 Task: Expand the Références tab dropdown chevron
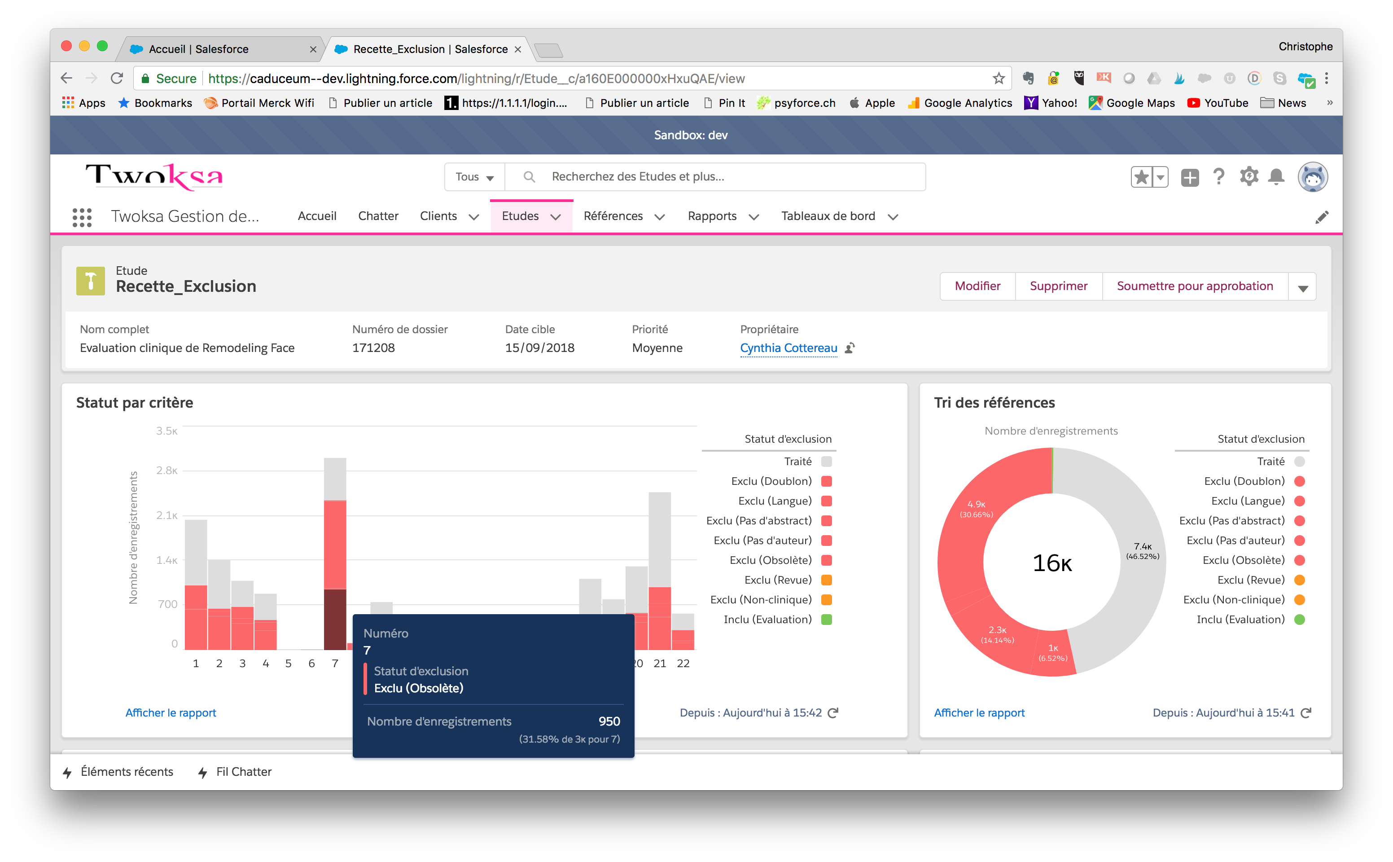click(660, 217)
